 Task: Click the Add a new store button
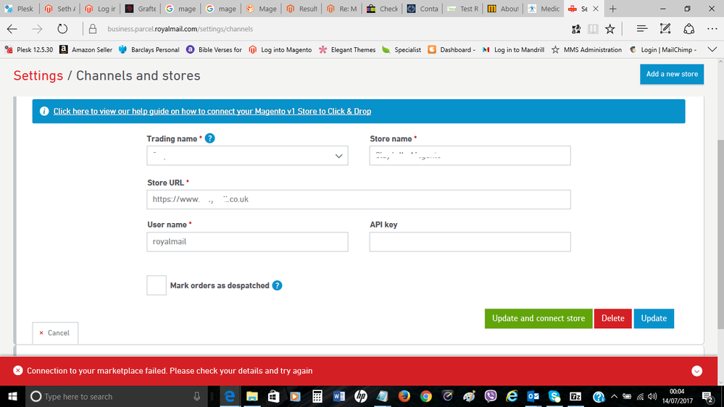click(672, 75)
